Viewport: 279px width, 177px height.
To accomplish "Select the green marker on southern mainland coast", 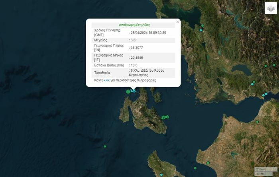I will tap(208, 163).
